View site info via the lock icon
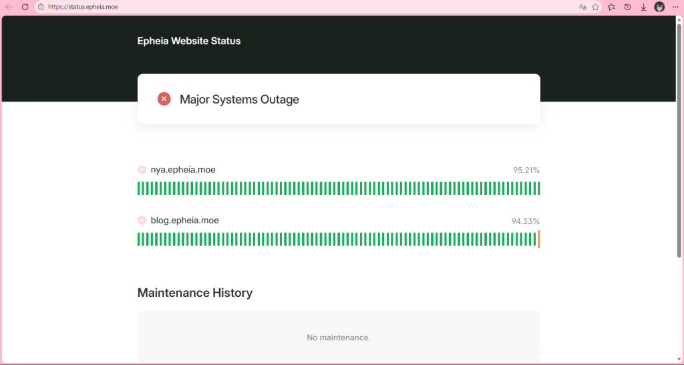The height and width of the screenshot is (365, 684). (41, 7)
